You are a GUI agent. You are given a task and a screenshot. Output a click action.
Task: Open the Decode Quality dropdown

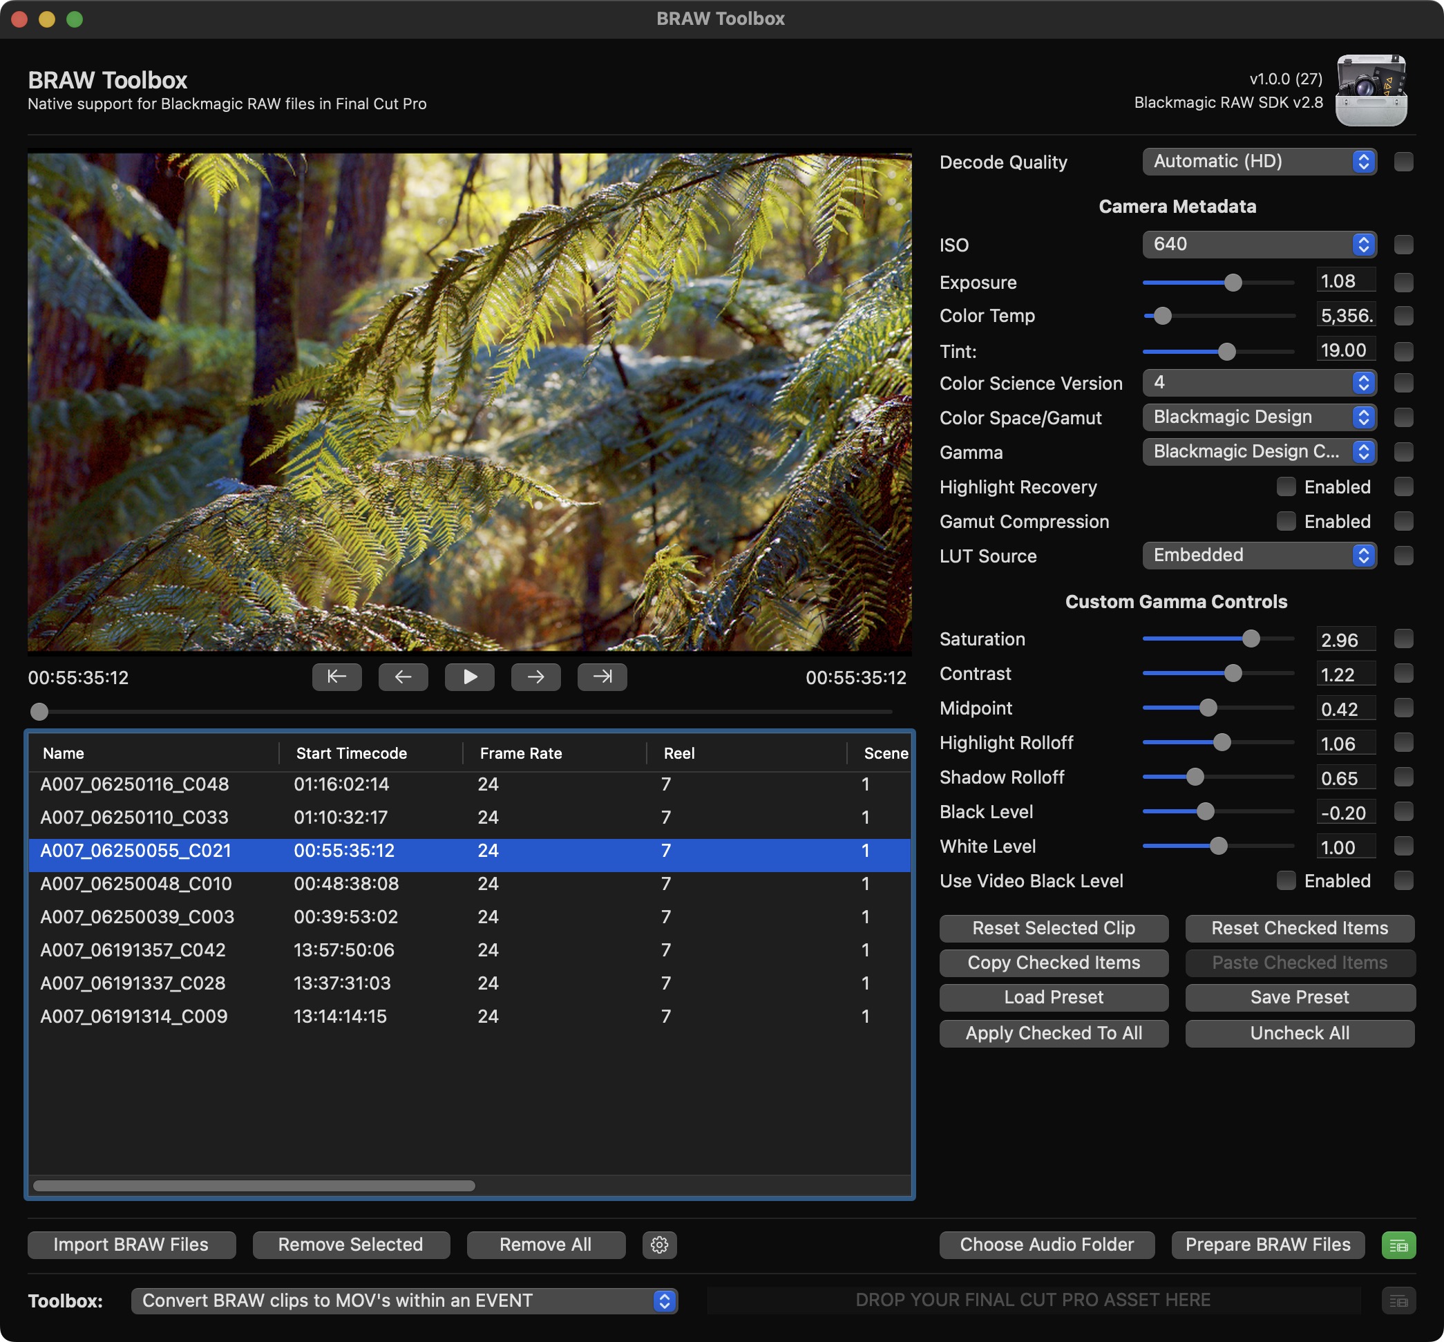point(1259,161)
